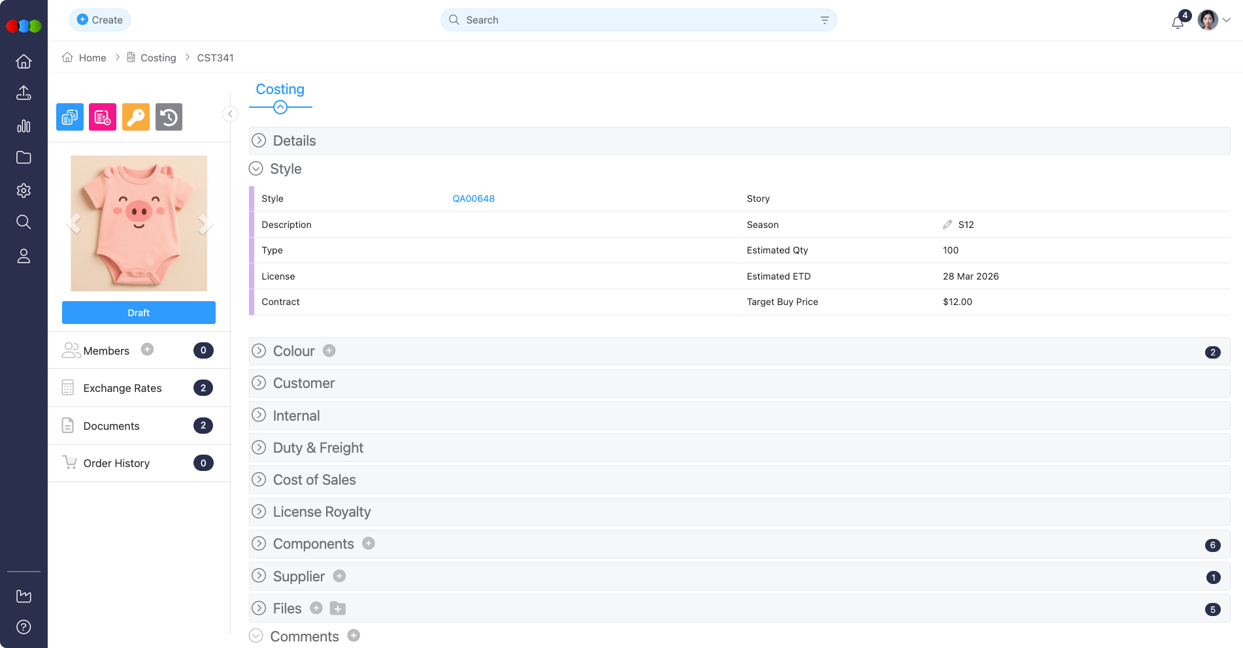
Task: Select the Costing tab
Action: tap(280, 89)
